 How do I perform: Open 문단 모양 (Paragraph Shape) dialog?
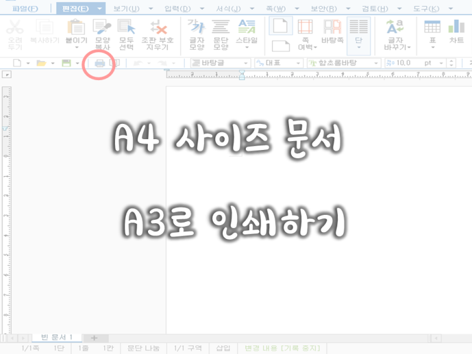(220, 27)
